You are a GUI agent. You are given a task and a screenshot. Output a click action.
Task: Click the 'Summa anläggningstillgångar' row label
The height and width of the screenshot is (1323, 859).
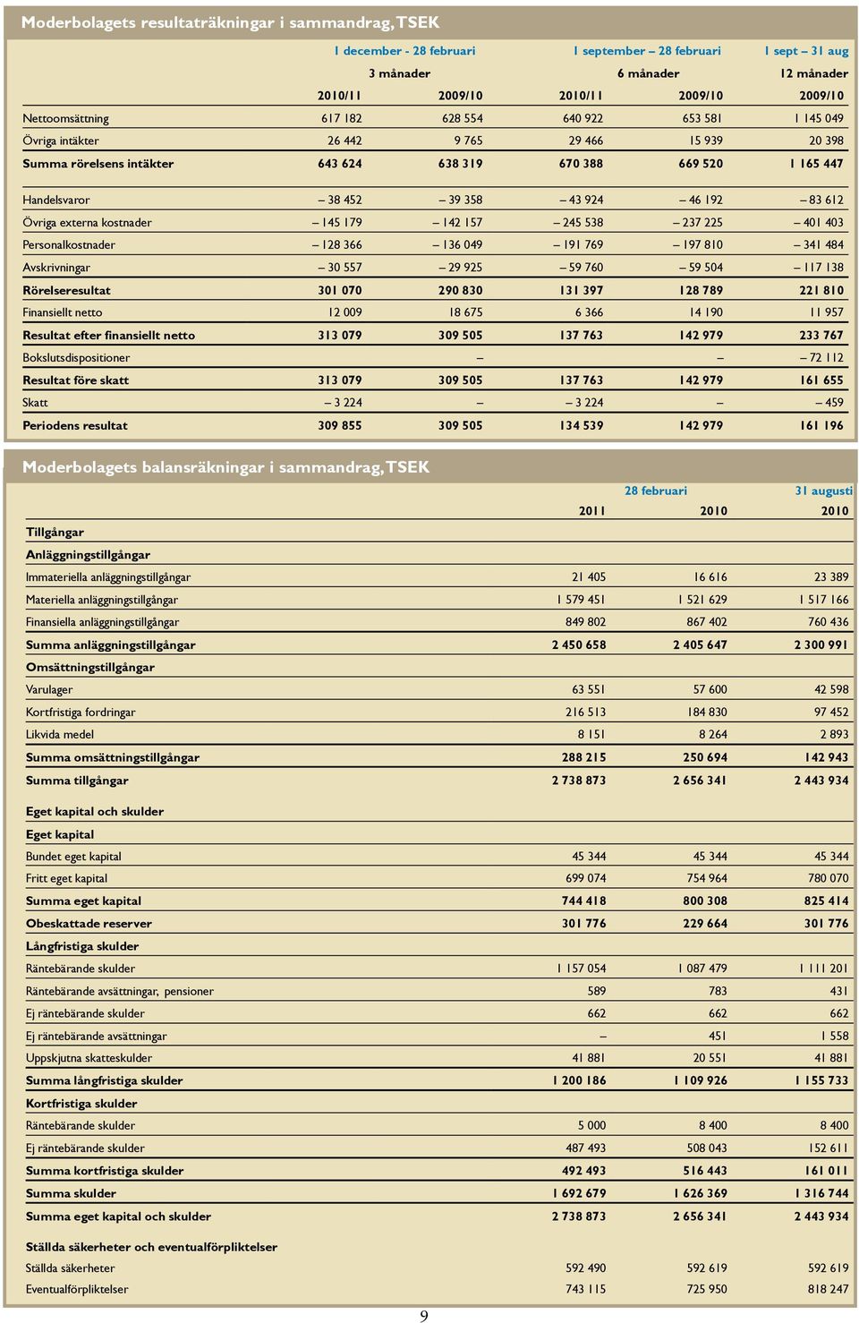pos(110,644)
